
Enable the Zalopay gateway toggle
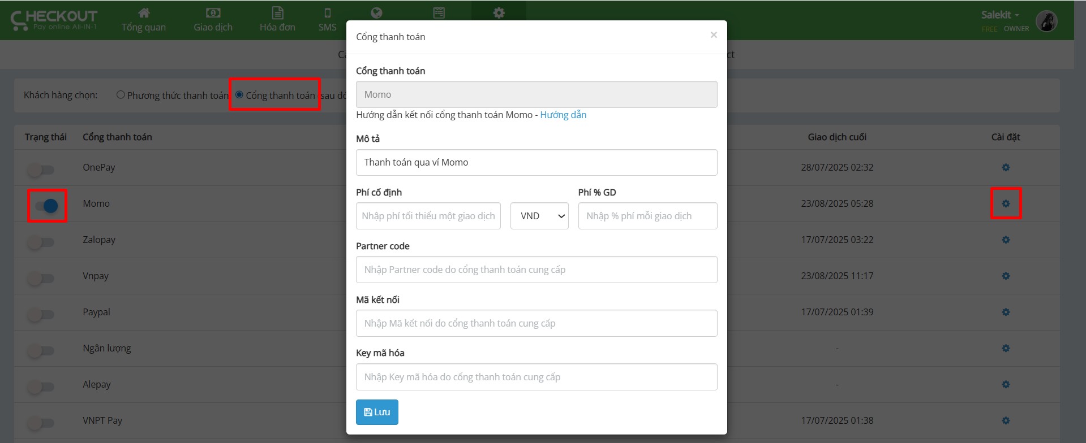point(41,242)
